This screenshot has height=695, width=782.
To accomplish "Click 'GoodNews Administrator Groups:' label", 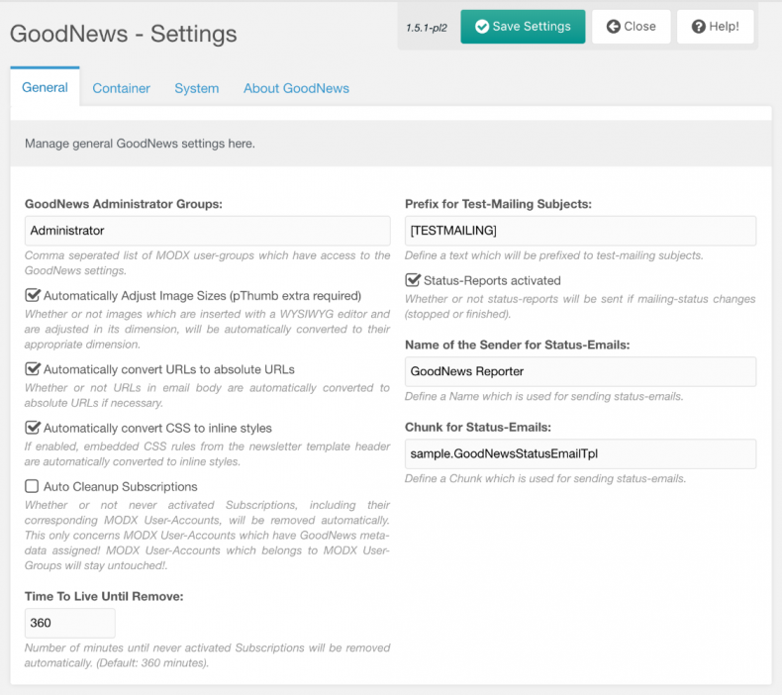I will pos(124,204).
